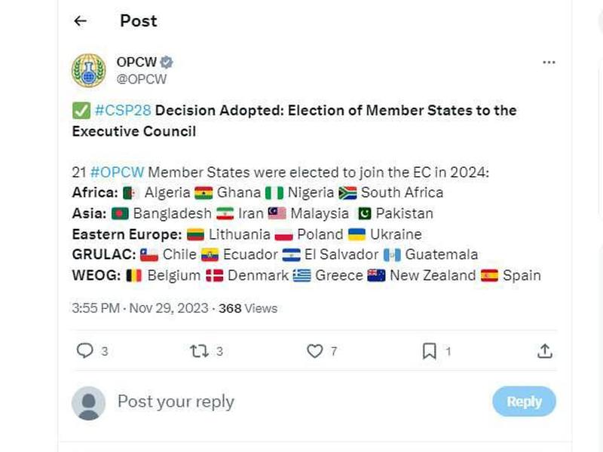Click the OPCW display name
Image resolution: width=603 pixels, height=452 pixels.
coord(136,62)
